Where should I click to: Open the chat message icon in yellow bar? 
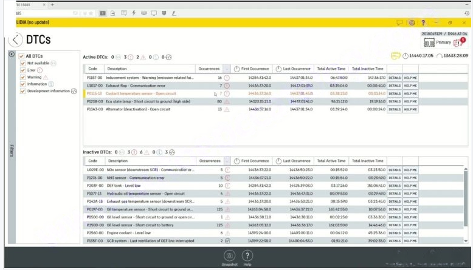pos(399,22)
